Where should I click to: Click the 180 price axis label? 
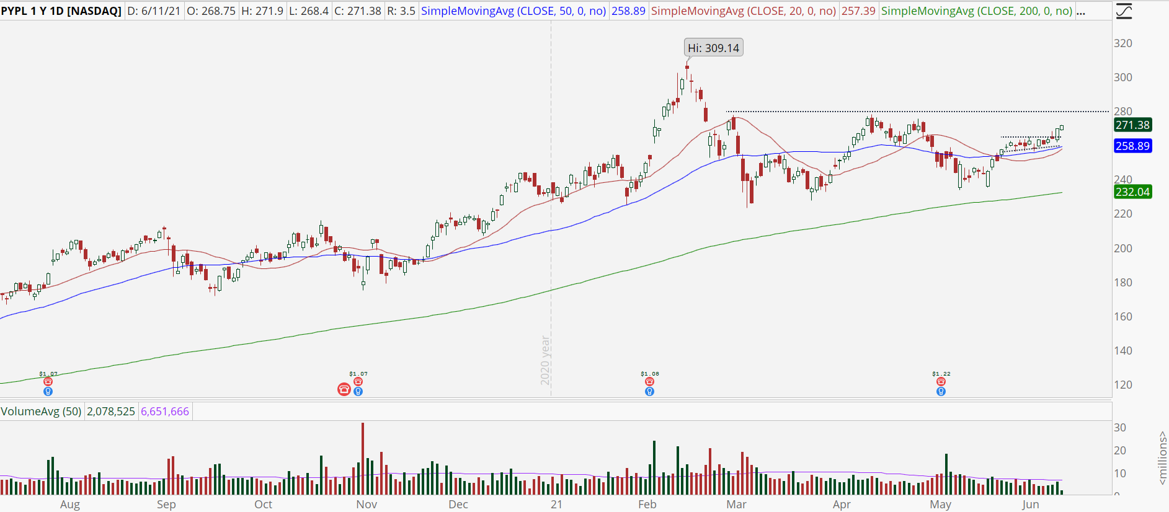tap(1123, 283)
